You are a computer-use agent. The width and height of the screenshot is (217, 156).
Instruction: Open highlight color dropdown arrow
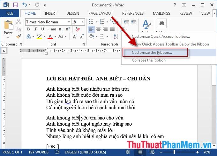44,37
